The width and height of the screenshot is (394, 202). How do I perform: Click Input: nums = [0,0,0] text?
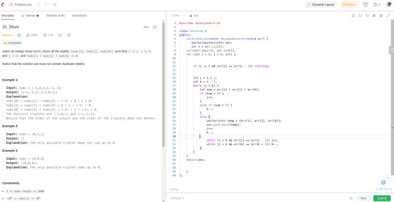pos(25,159)
